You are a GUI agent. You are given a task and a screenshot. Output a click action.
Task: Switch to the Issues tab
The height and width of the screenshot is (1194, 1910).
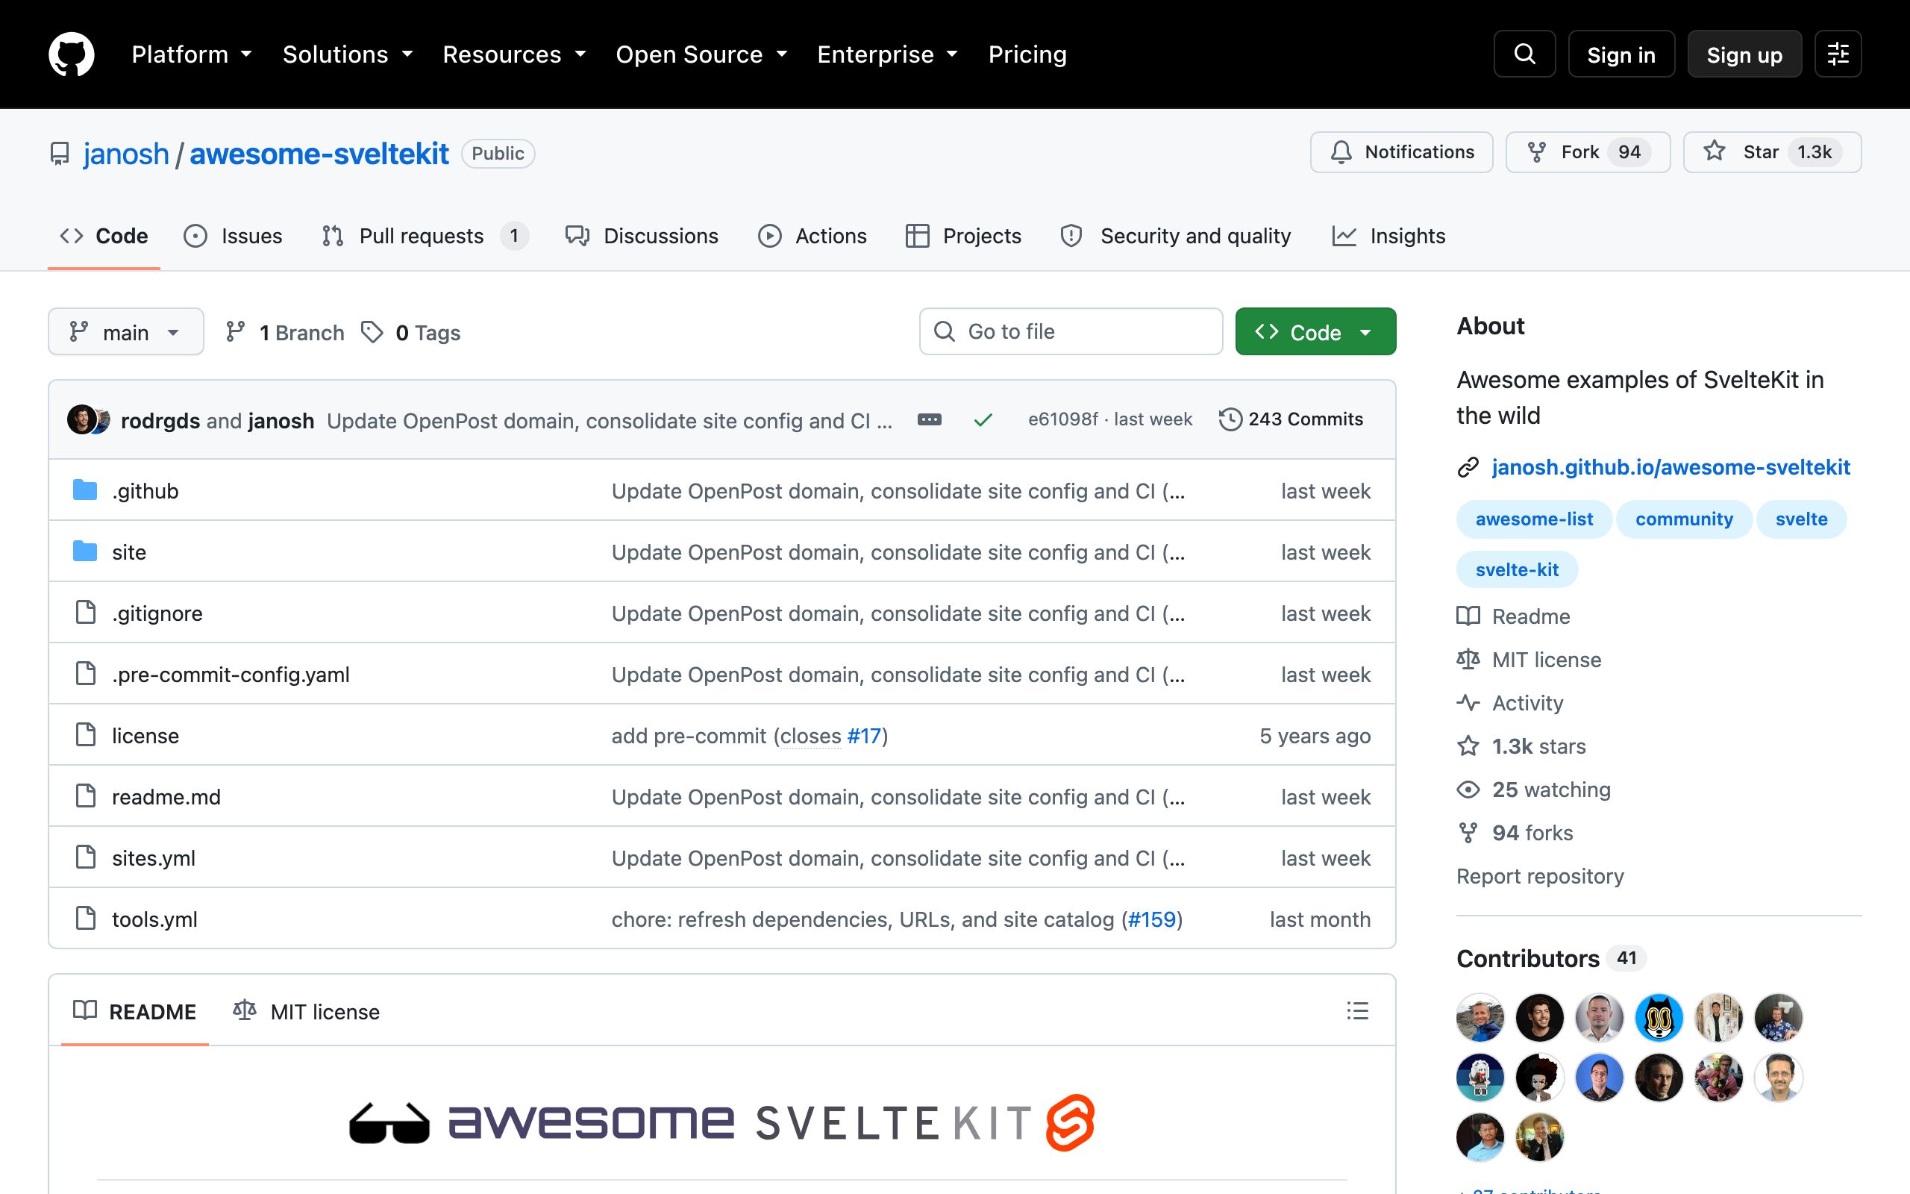pyautogui.click(x=233, y=236)
